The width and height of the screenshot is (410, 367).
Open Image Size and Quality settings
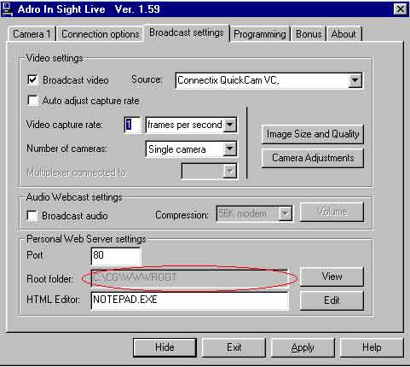tap(313, 134)
